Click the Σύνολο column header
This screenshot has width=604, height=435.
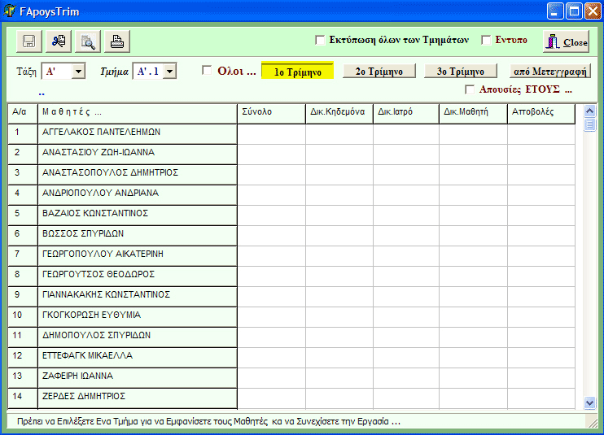coord(271,111)
